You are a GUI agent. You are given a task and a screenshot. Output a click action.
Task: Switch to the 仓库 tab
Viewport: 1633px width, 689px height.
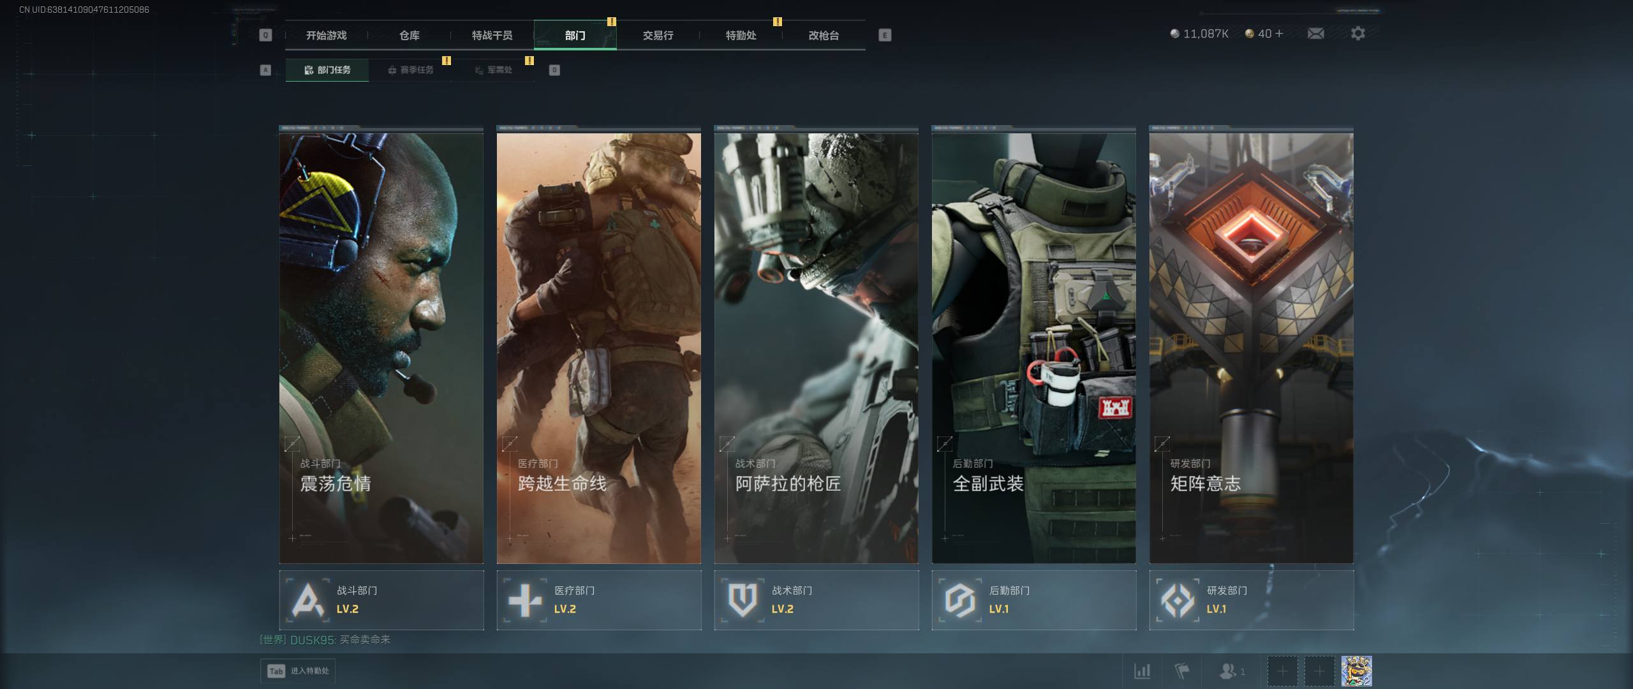coord(410,36)
